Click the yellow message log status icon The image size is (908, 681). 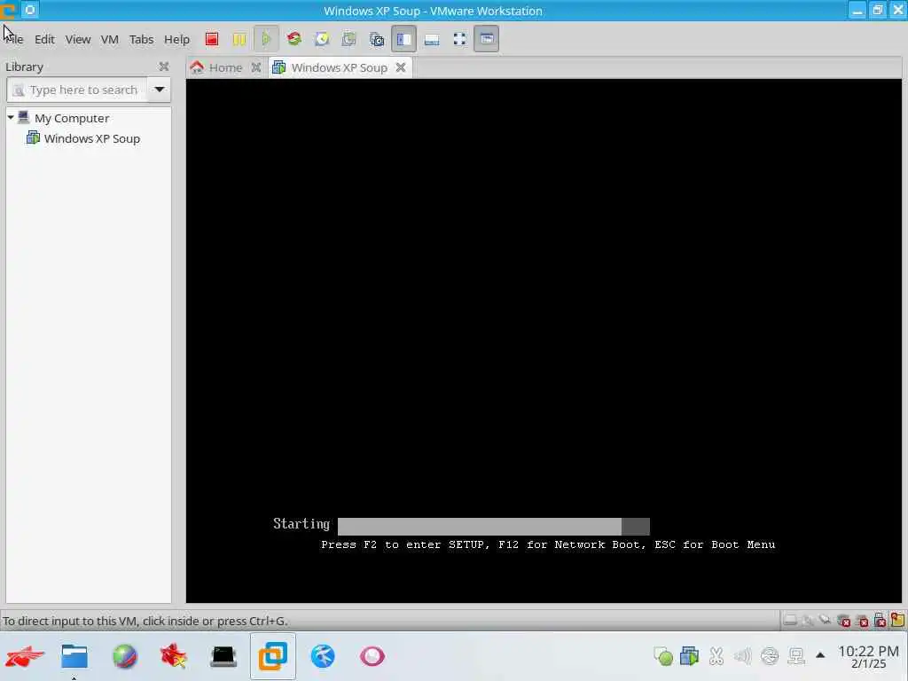click(x=897, y=620)
